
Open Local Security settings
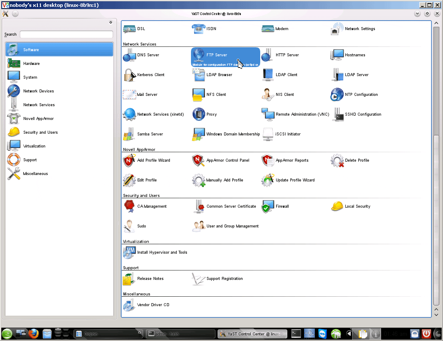click(x=351, y=206)
